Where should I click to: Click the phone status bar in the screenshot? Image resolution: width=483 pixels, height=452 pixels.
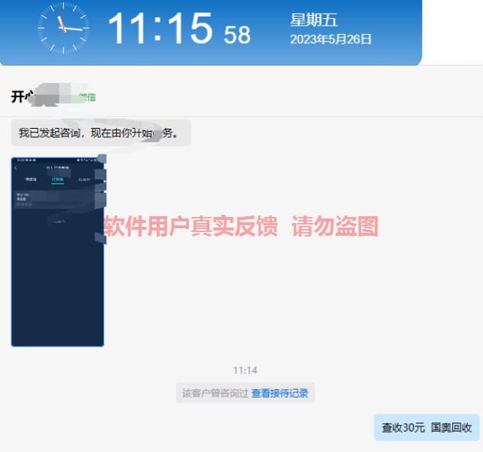(57, 160)
